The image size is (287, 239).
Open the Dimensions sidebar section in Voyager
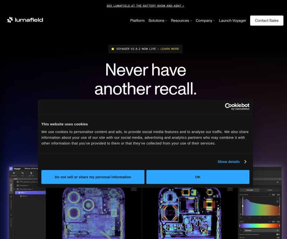coord(11,203)
